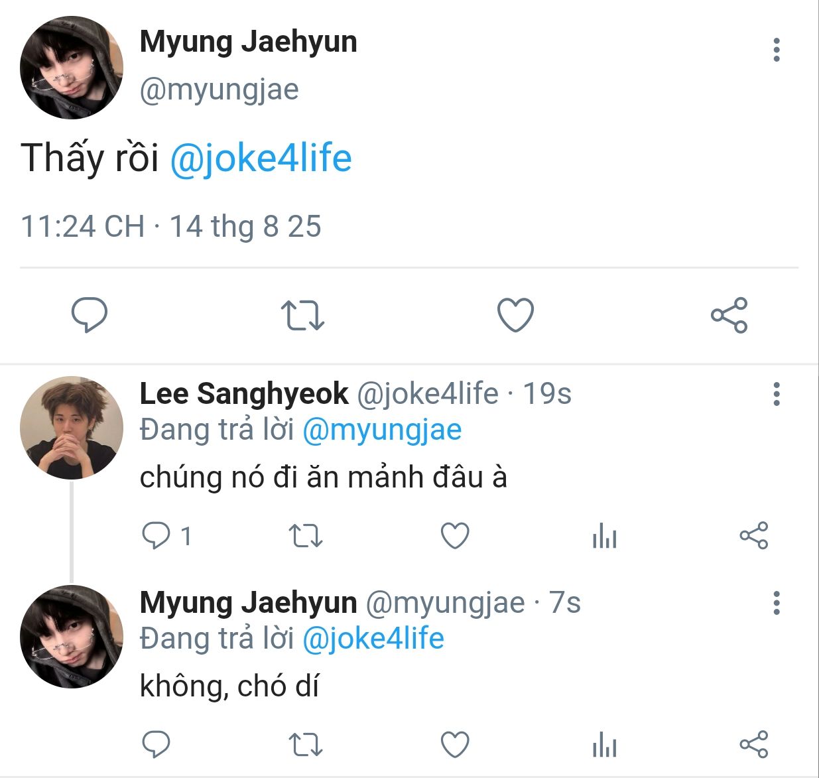Like the 'không, chó dí' reply
The image size is (819, 778).
tap(455, 744)
